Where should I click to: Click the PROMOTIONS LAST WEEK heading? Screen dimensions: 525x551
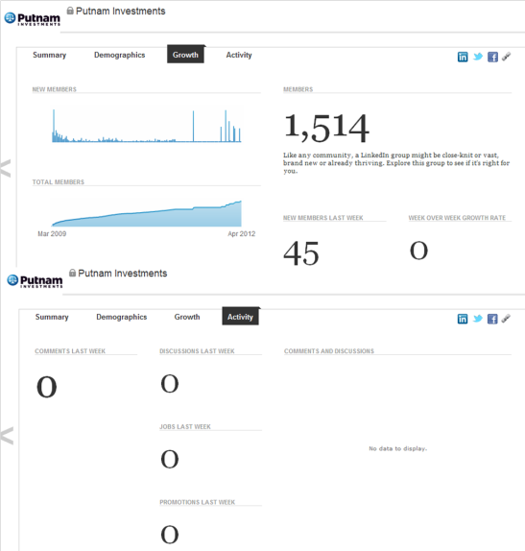coord(197,502)
